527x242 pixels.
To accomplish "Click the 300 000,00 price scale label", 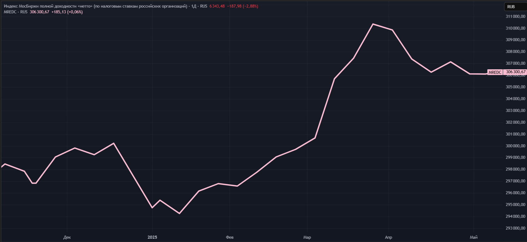I will 515,146.
